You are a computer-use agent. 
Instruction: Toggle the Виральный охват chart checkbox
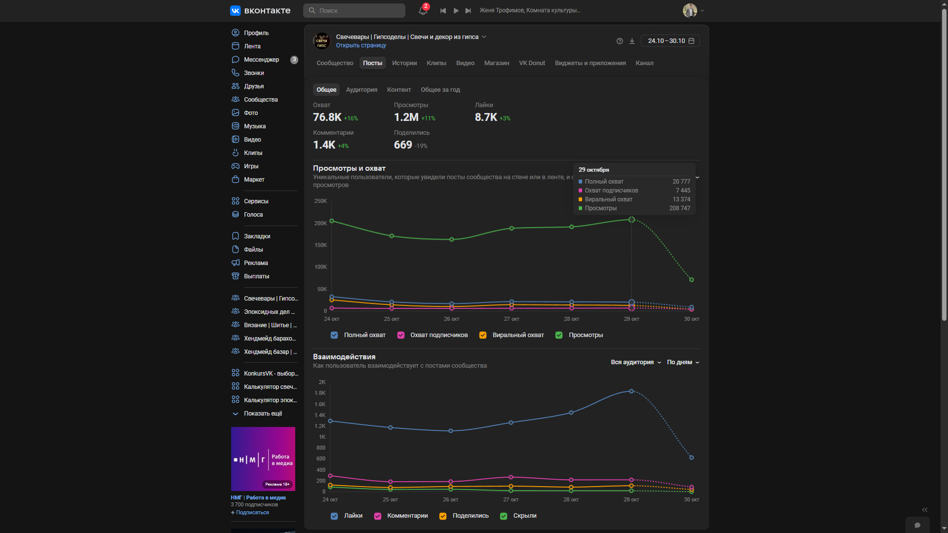tap(483, 335)
